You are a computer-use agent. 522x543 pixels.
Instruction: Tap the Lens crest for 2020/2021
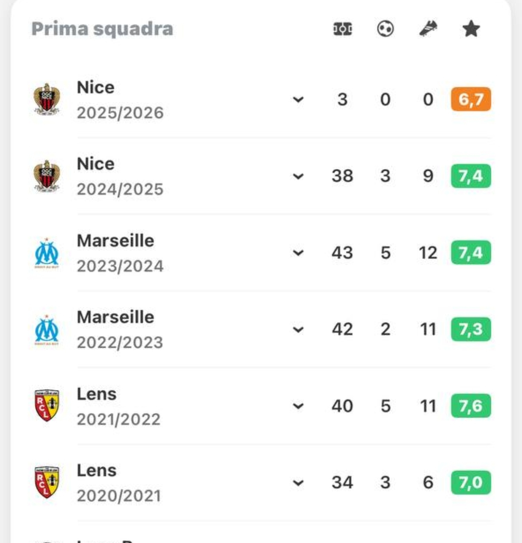click(x=47, y=482)
